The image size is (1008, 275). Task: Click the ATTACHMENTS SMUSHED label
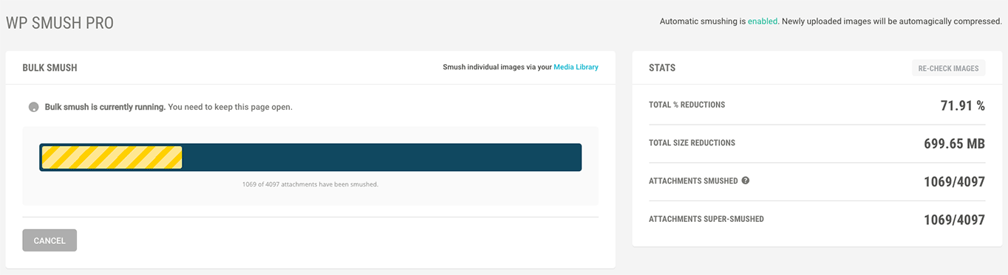(x=693, y=181)
